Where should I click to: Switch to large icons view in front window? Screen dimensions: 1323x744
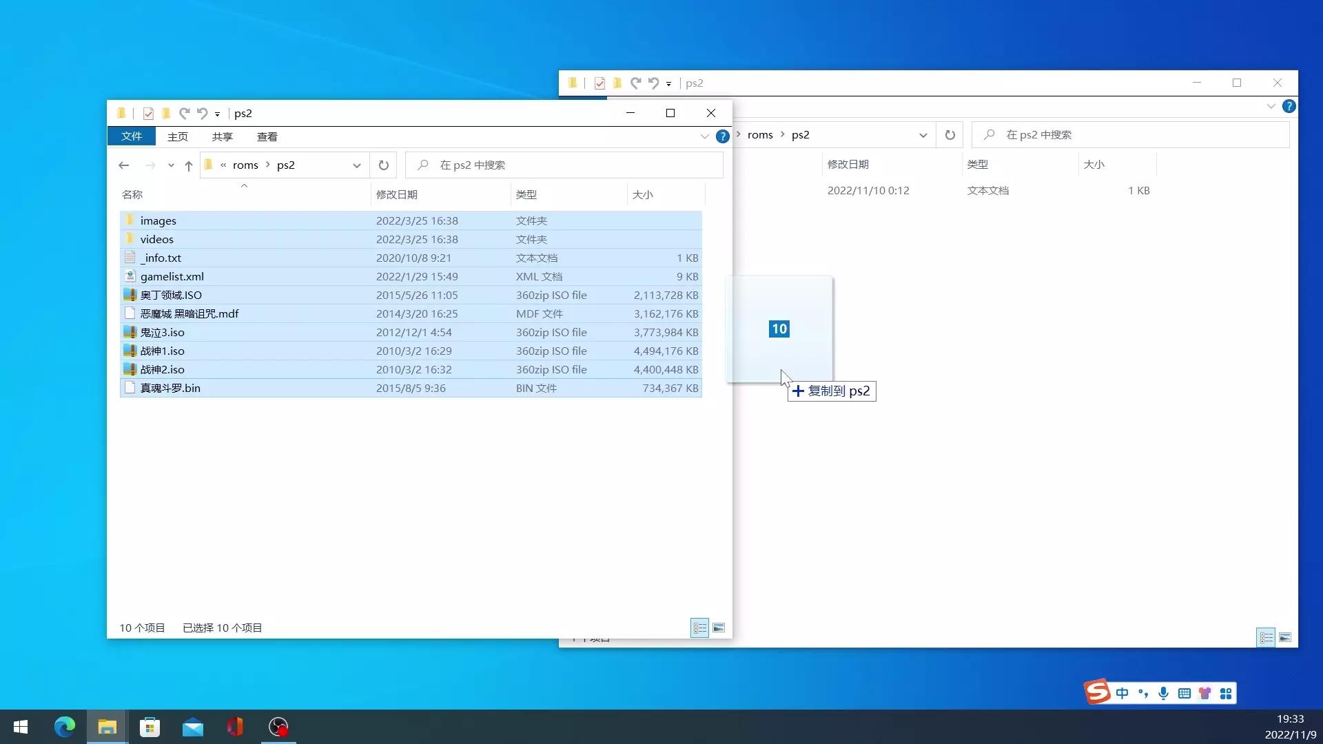719,628
